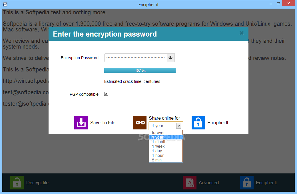Uncheck the PGP compatible checkbox

(x=106, y=94)
